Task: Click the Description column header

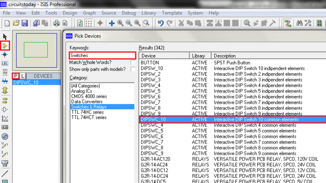Action: click(225, 55)
